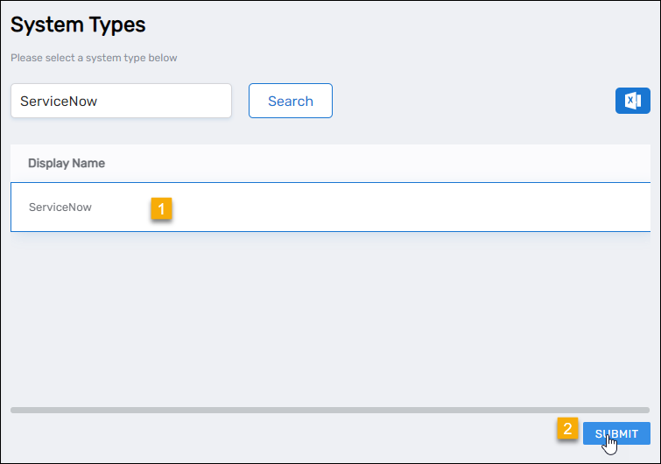
Task: Click the Excel export icon
Action: click(632, 101)
